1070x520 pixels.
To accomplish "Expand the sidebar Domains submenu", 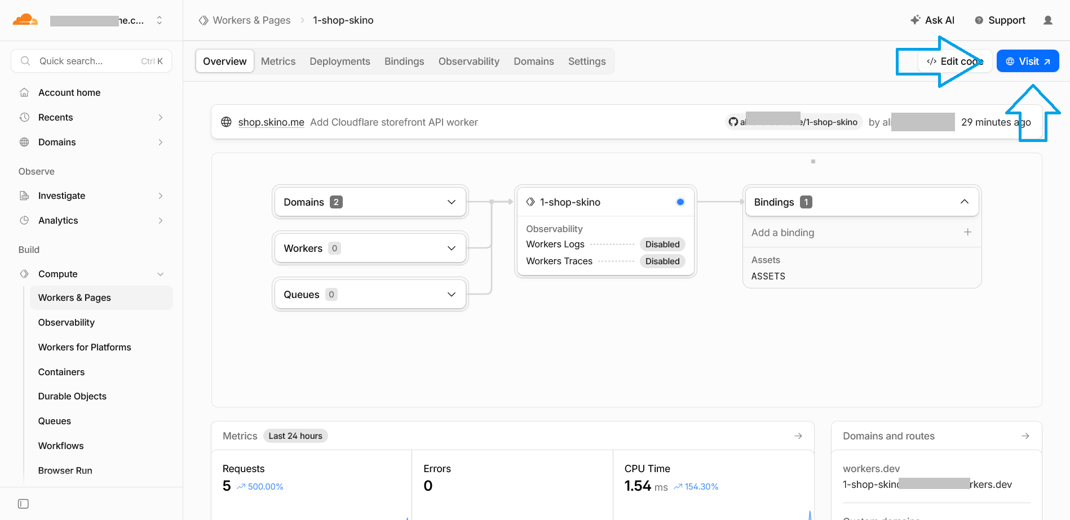I will pos(161,142).
